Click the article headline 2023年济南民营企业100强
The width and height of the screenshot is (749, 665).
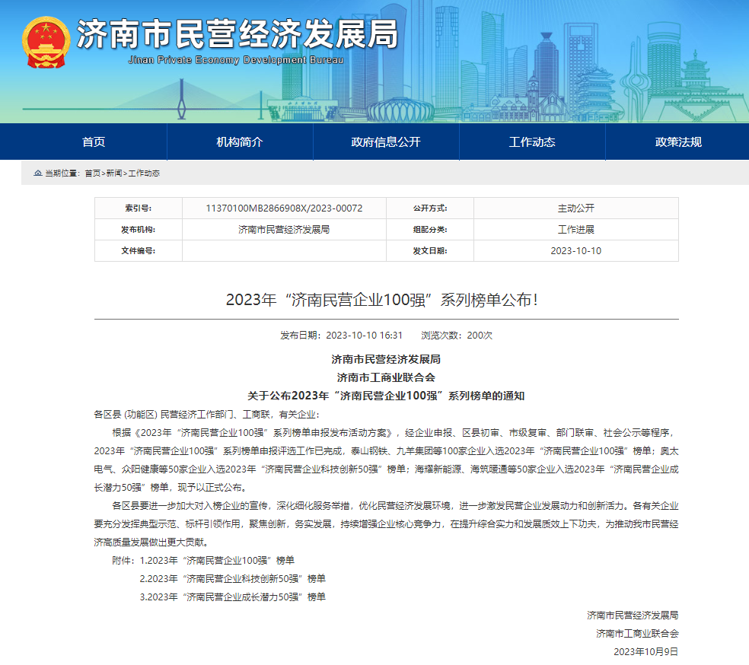382,300
